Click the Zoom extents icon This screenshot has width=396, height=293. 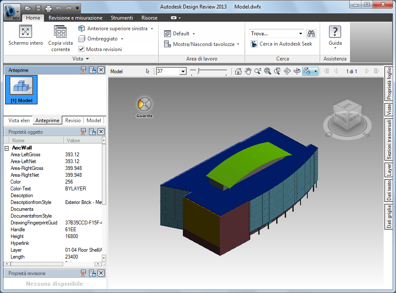[267, 72]
